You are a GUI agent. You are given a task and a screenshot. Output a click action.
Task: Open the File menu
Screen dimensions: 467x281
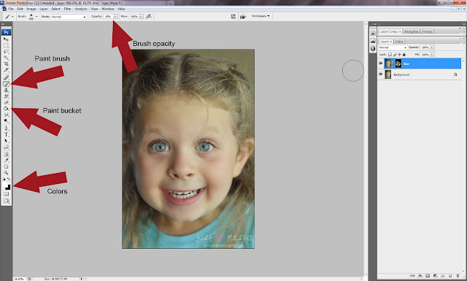pyautogui.click(x=11, y=9)
